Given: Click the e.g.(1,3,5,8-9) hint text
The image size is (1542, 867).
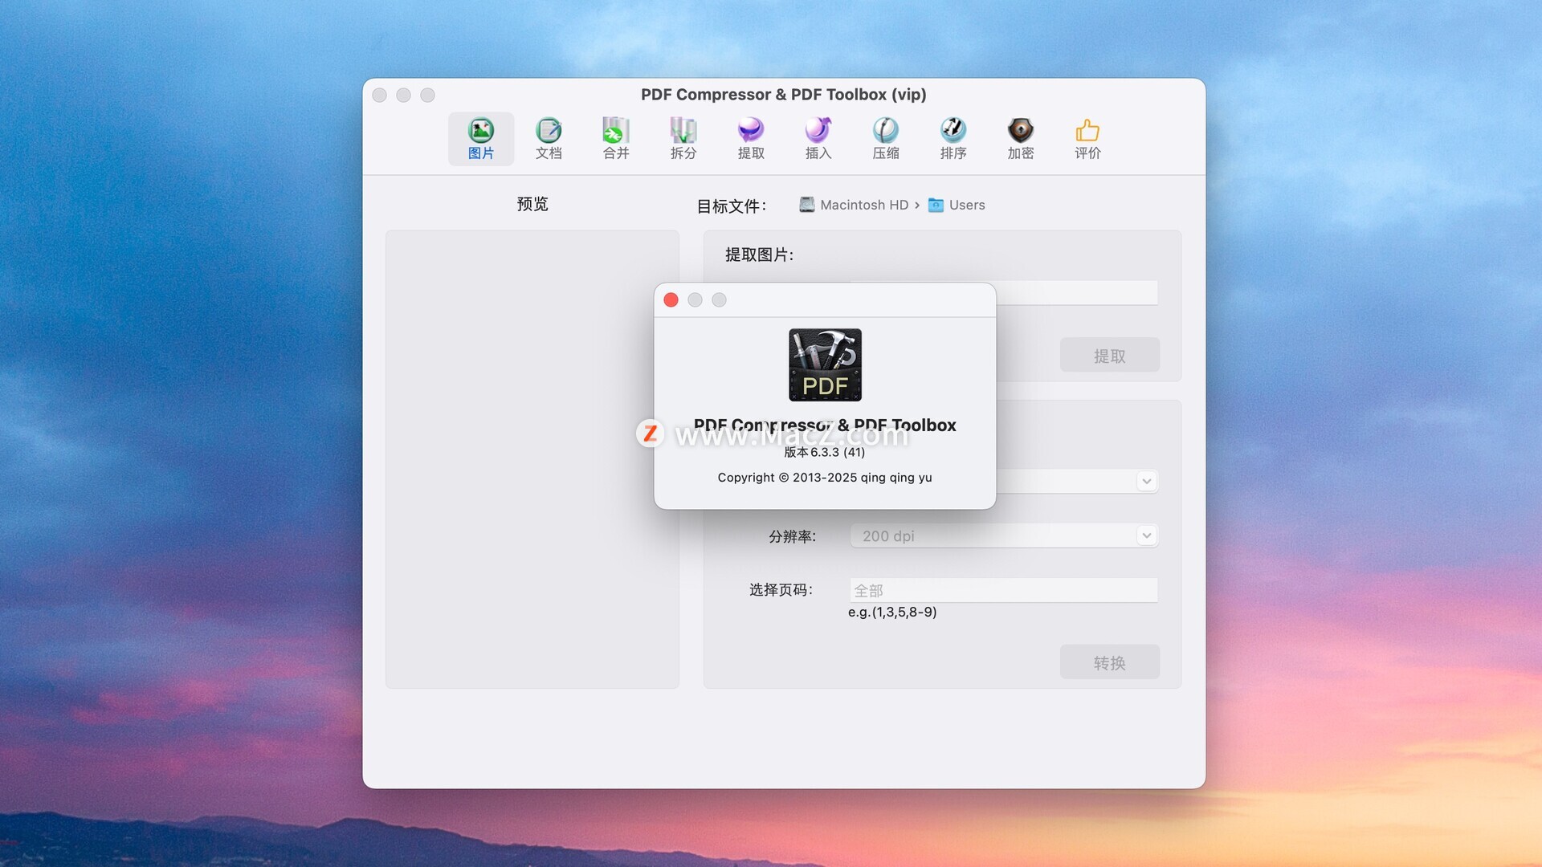Looking at the screenshot, I should tap(892, 612).
